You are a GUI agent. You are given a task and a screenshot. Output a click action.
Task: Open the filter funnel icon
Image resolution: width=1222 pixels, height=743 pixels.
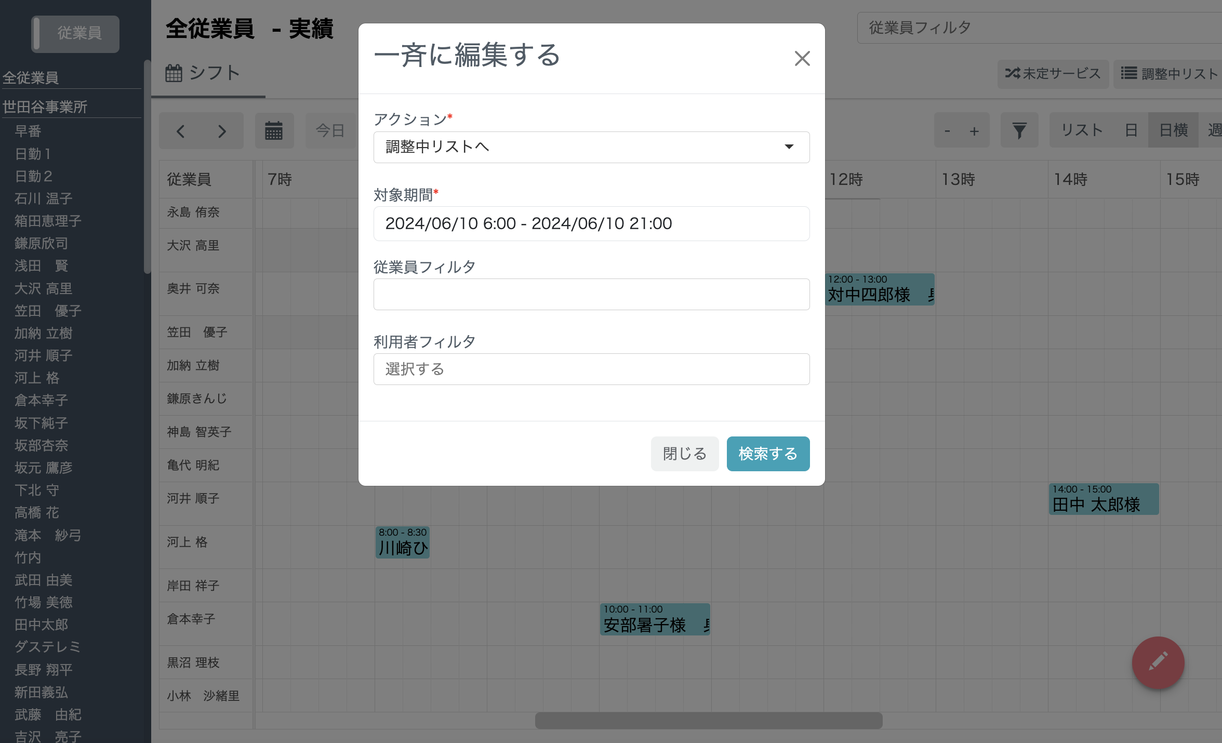pos(1019,130)
